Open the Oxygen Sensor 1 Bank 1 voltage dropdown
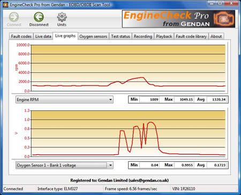The width and height of the screenshot is (241, 195). tap(64, 165)
